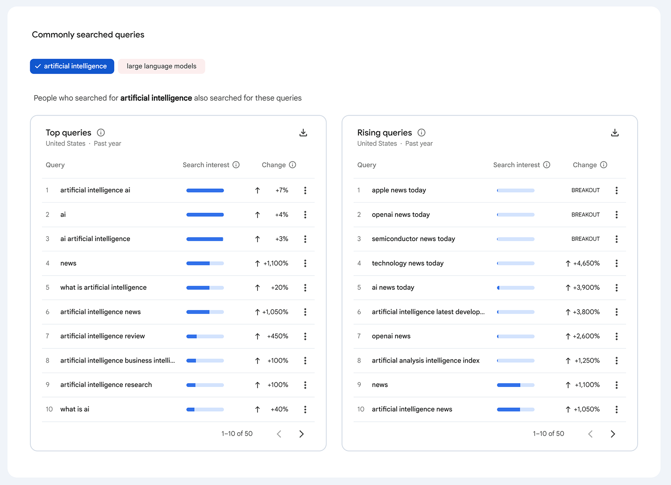This screenshot has width=671, height=485.
Task: Select the 'technology news today' query row
Action: 408,263
